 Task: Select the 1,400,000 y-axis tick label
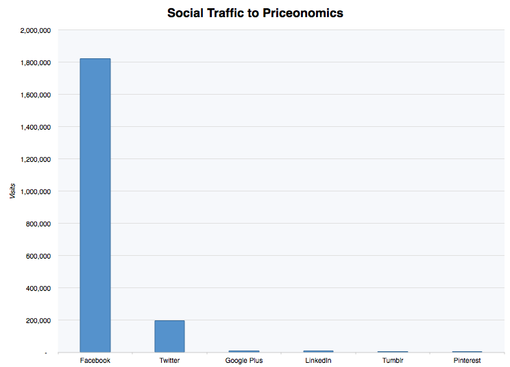pos(34,127)
